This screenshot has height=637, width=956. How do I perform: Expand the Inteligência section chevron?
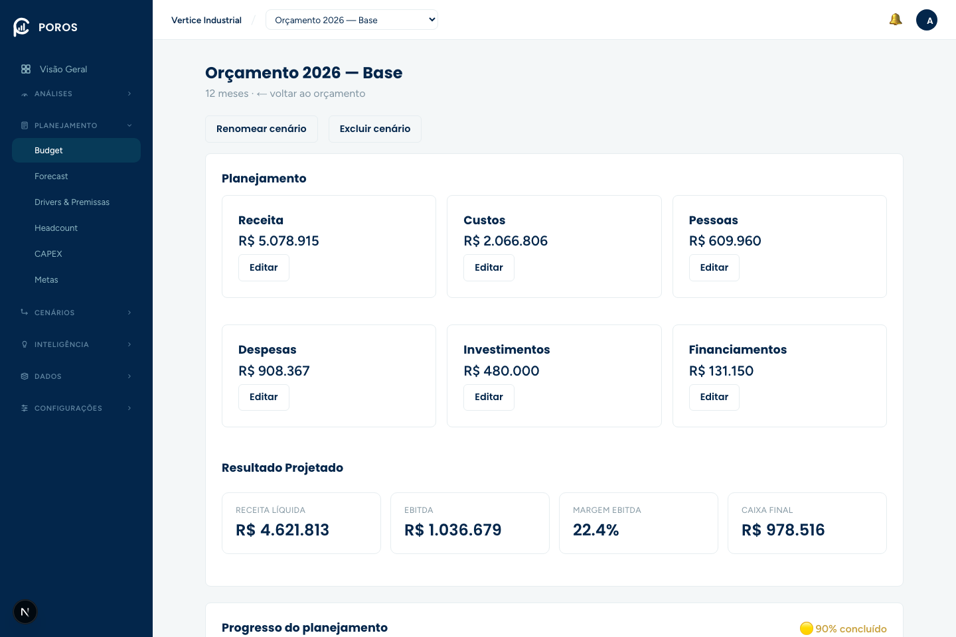[x=129, y=344]
